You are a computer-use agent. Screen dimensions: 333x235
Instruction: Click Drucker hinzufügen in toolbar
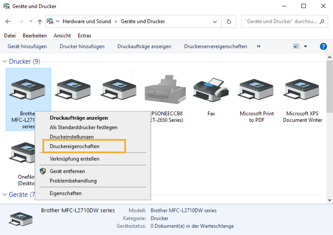tap(82, 46)
